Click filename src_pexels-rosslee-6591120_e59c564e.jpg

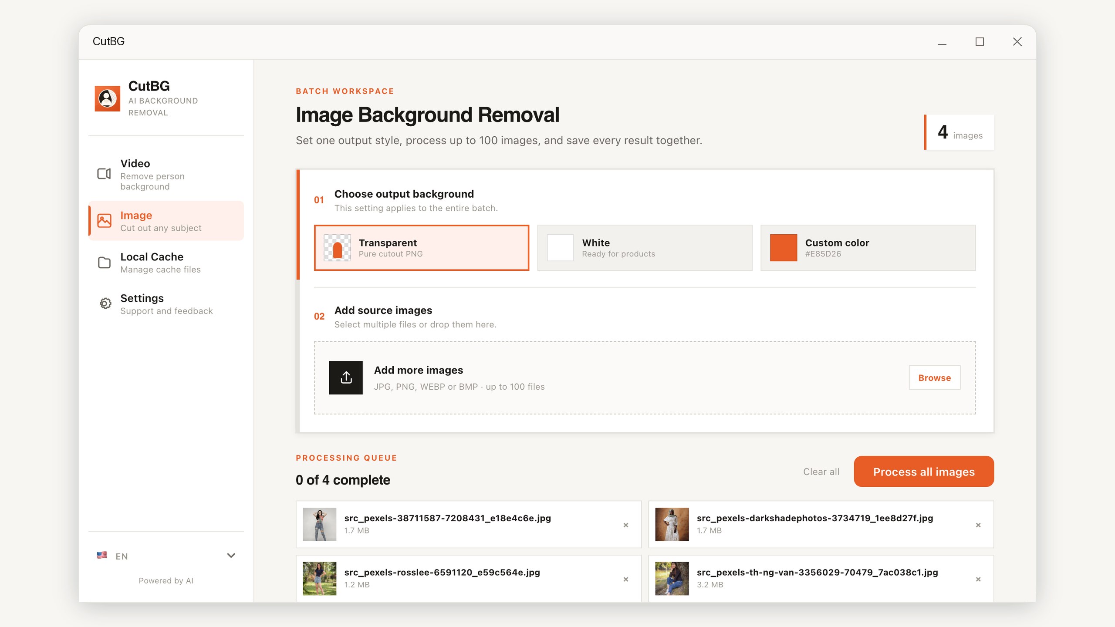(442, 572)
